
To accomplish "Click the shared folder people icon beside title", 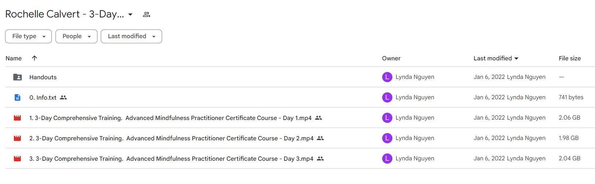I will 146,15.
